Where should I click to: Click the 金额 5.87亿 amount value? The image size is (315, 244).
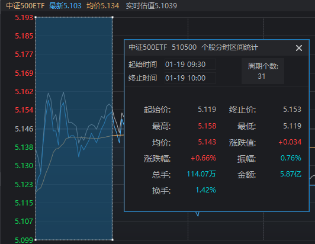click(291, 174)
